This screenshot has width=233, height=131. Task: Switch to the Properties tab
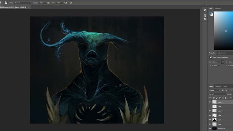212,53
